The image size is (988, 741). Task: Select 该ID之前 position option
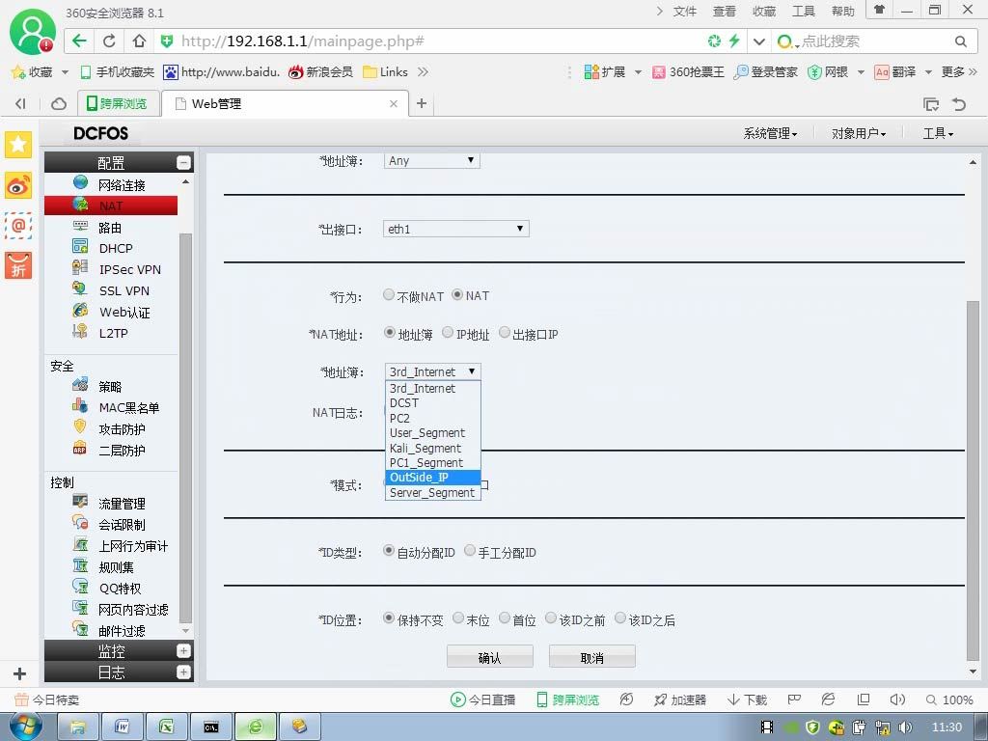click(x=551, y=618)
